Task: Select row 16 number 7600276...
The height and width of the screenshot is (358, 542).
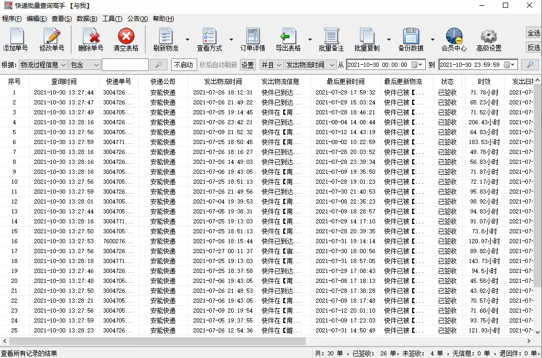Action: [118, 241]
